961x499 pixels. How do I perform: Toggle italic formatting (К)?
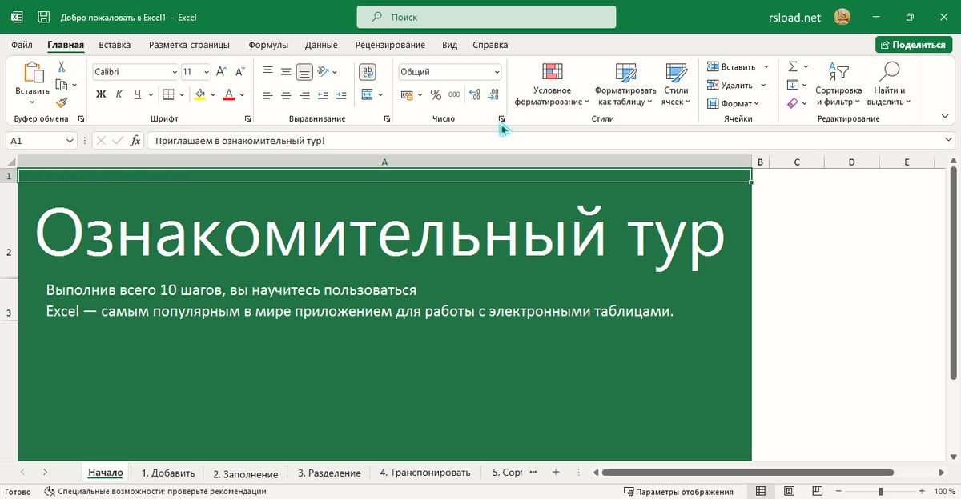[x=119, y=94]
